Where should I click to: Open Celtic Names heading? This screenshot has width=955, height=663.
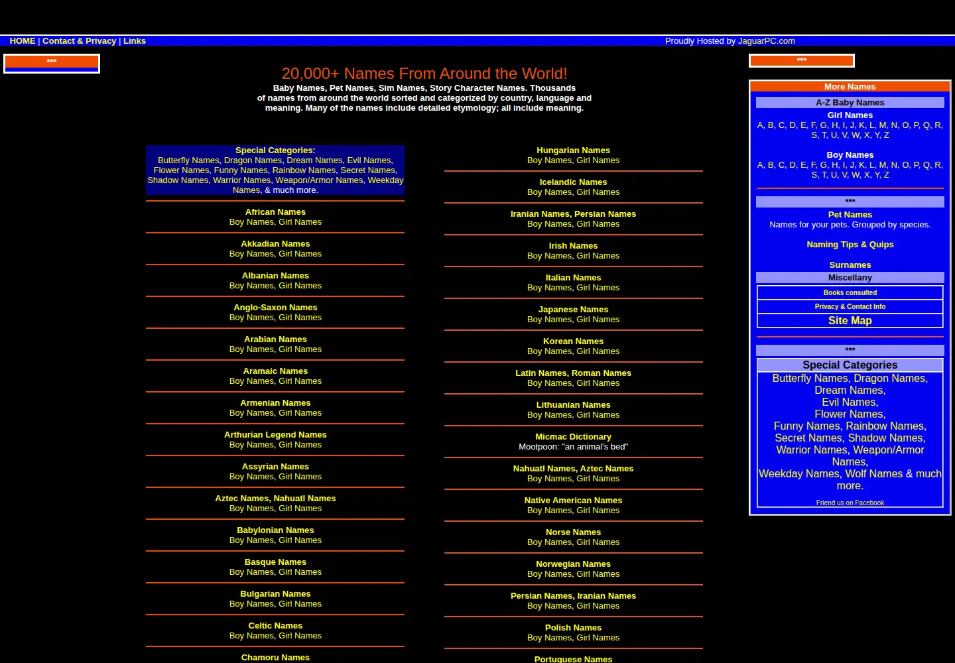coord(275,626)
